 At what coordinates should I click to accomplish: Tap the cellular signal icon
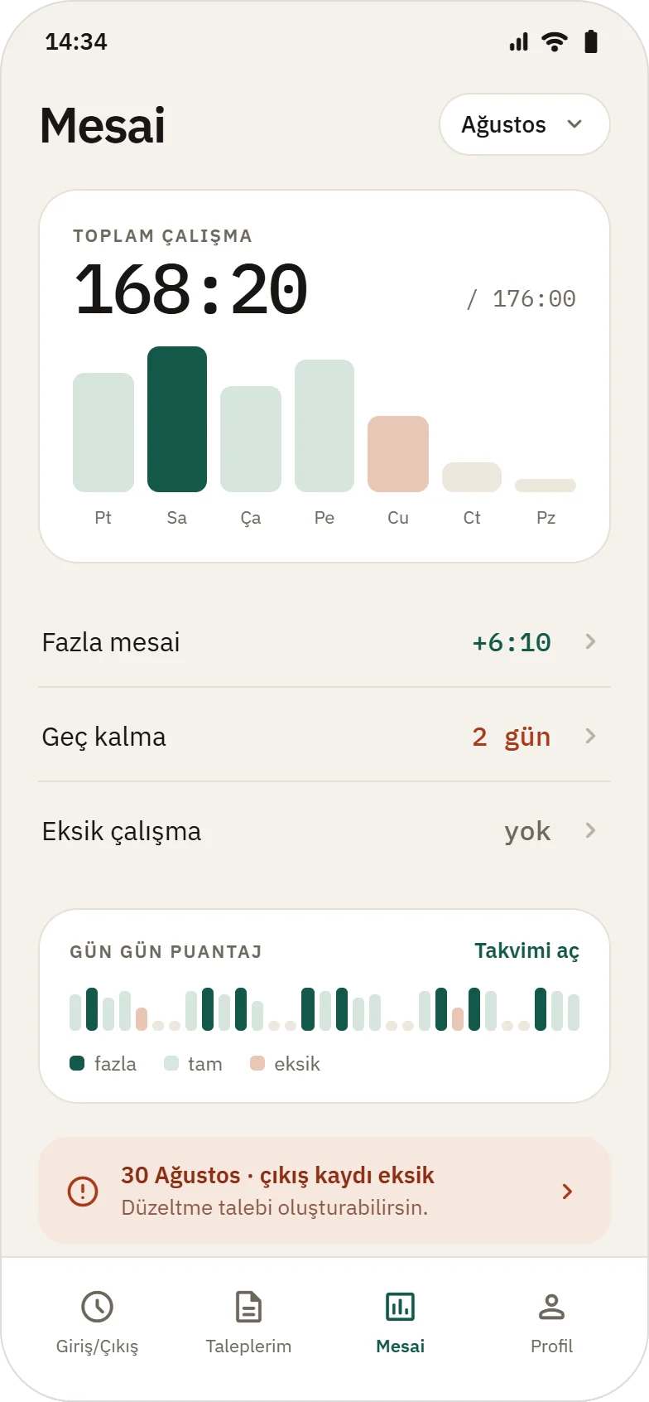pos(519,41)
